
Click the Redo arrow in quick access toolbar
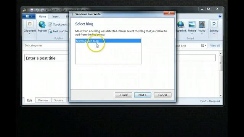pos(42,10)
